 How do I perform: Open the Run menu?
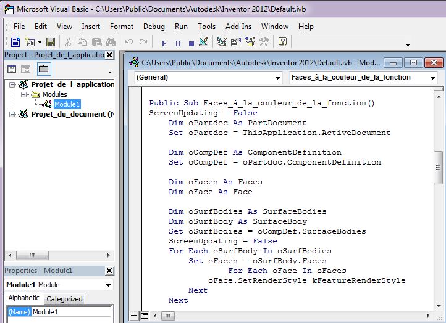pyautogui.click(x=181, y=27)
